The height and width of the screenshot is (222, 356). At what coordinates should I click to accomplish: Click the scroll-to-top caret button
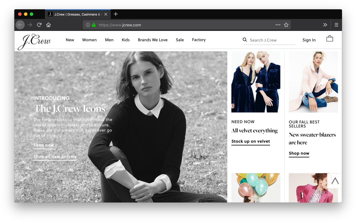click(335, 181)
